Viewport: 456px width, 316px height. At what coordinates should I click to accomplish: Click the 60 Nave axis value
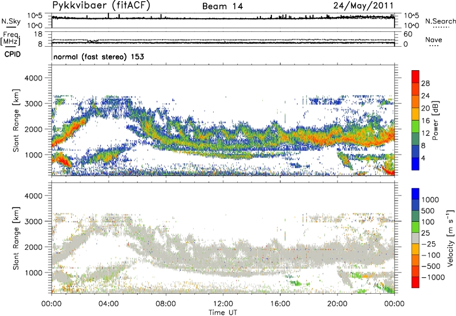408,34
